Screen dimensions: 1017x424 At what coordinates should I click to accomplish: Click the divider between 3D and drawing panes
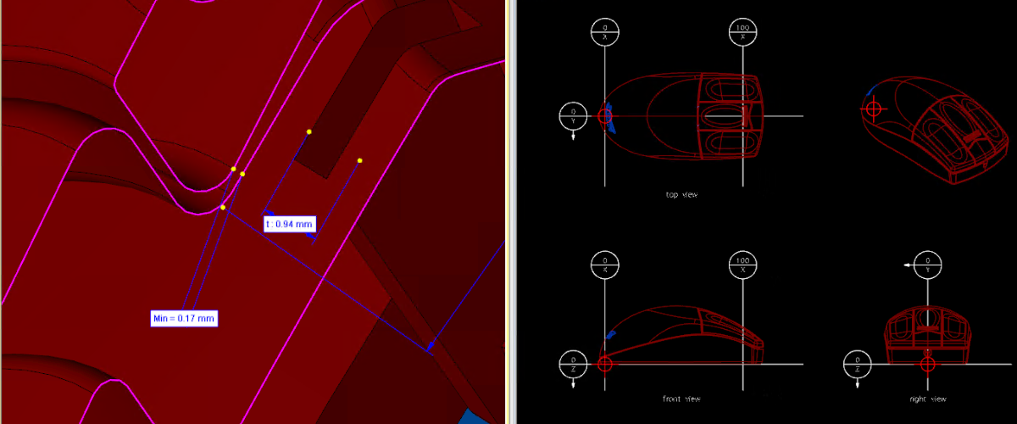click(x=511, y=212)
